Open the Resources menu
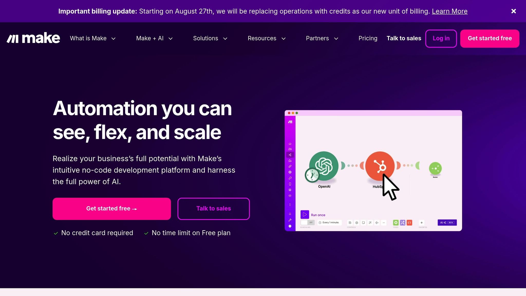The height and width of the screenshot is (296, 526). (x=267, y=38)
